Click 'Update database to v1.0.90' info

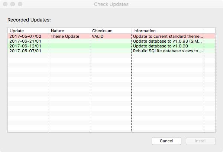(161, 46)
